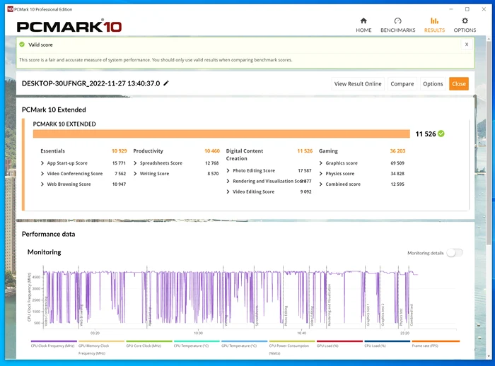The width and height of the screenshot is (495, 366).
Task: Click the orange PCMark 10 Extended score bar
Action: (221, 134)
